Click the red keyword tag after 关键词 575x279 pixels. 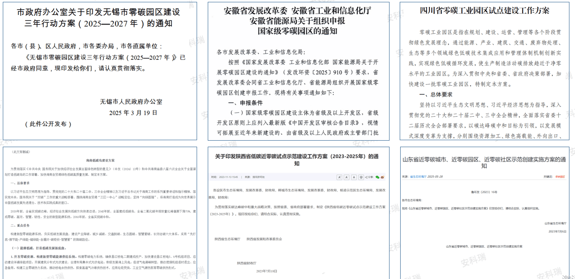[559, 176]
